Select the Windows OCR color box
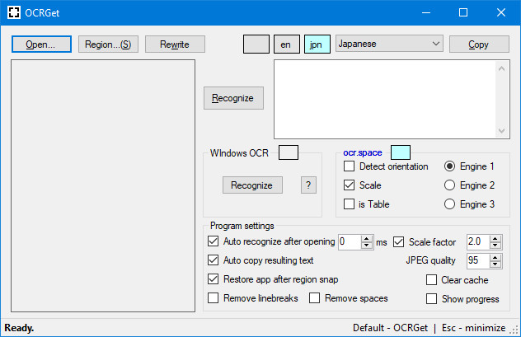Viewport: 521px width, 337px height. 288,152
